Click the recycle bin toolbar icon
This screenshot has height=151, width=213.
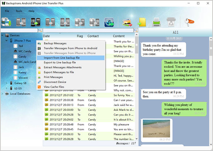point(170,22)
